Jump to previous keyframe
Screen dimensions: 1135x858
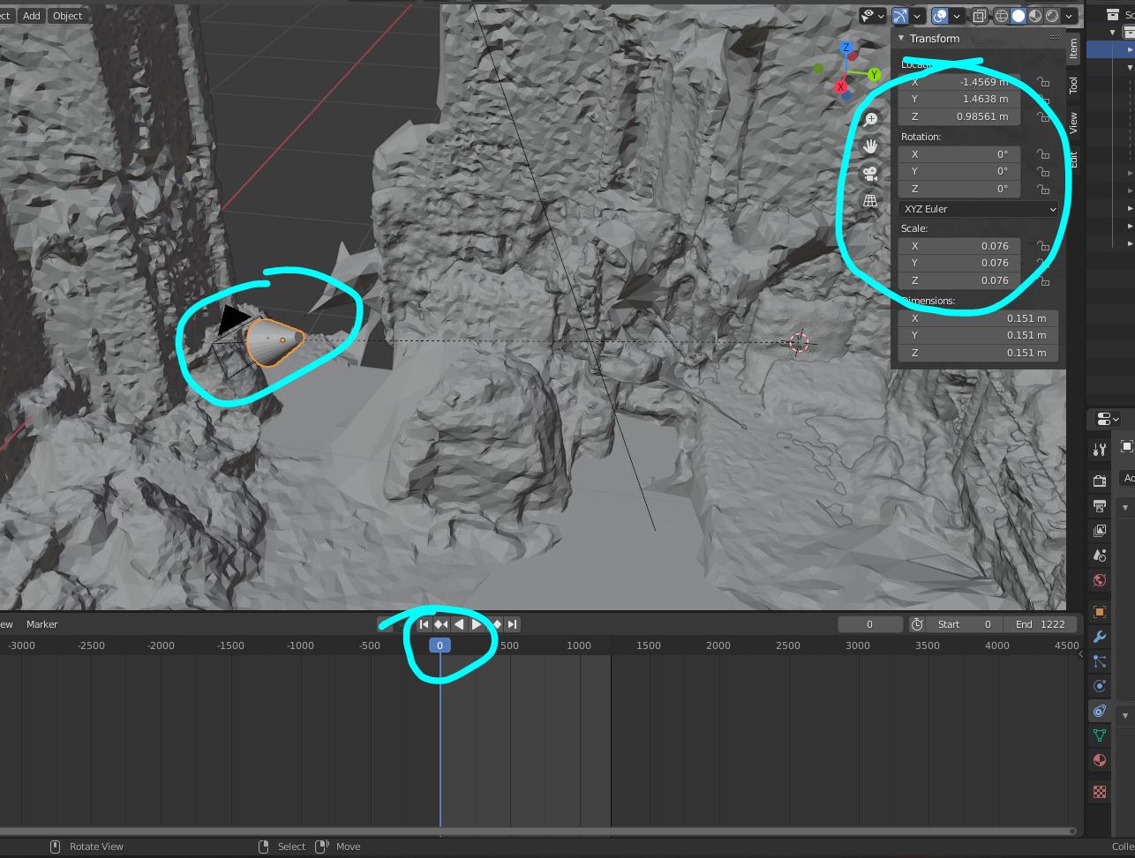tap(441, 624)
